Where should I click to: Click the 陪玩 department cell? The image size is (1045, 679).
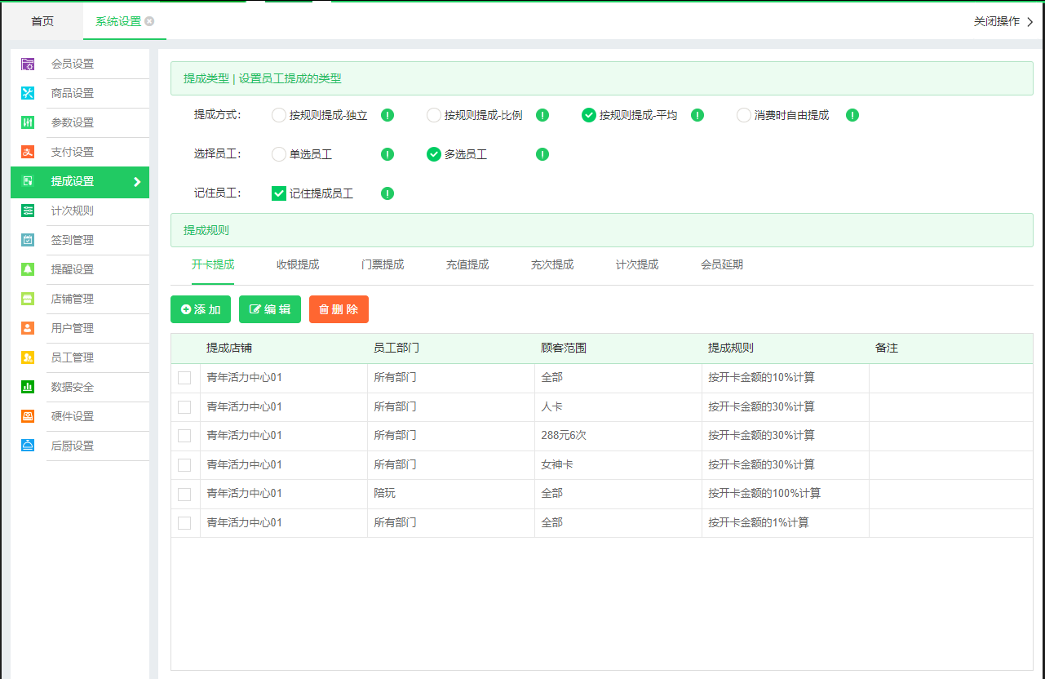coord(451,494)
